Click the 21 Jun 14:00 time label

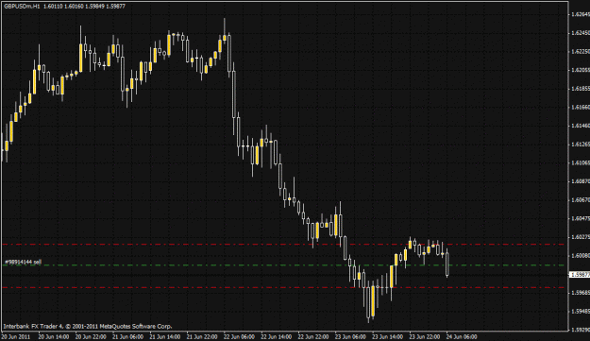pyautogui.click(x=165, y=336)
